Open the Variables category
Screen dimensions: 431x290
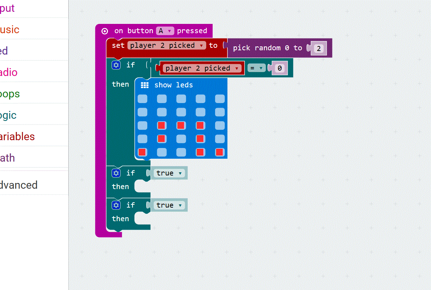(17, 137)
